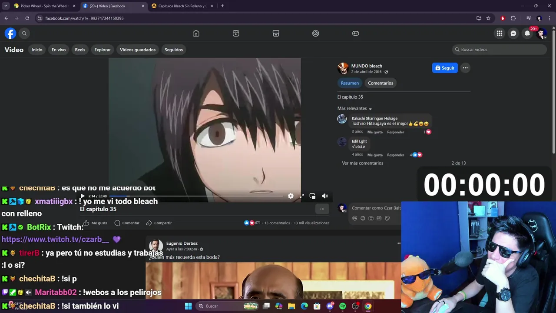This screenshot has height=313, width=556.
Task: Switch to the Comentarios tab
Action: [381, 83]
